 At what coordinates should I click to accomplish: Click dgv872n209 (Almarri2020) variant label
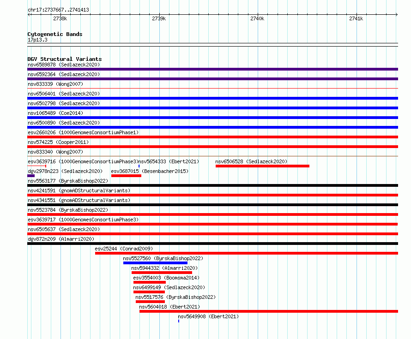coord(61,239)
